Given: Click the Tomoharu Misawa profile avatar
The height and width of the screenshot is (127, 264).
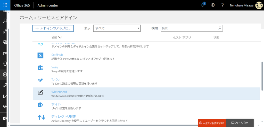Looking at the screenshot, I should coord(259,5).
